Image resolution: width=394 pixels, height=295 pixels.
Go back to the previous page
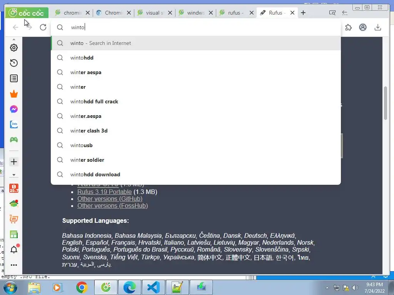point(15,27)
